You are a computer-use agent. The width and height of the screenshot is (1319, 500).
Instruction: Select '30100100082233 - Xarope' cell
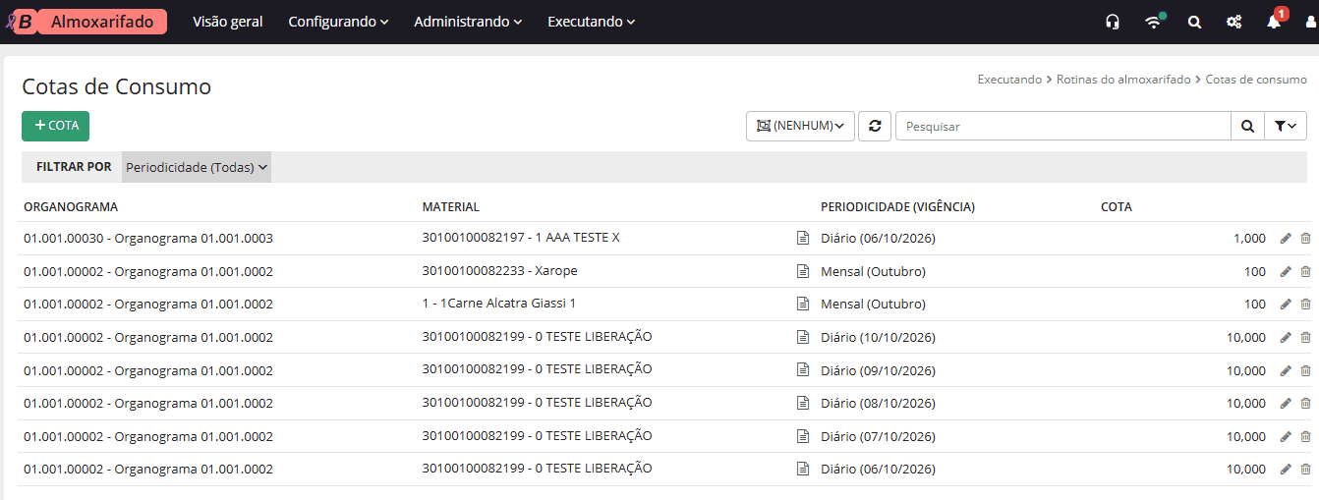[x=499, y=270]
